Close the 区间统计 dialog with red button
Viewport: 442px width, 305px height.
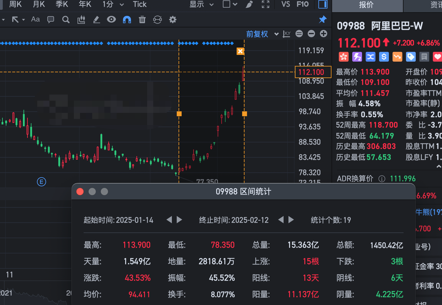(80, 192)
